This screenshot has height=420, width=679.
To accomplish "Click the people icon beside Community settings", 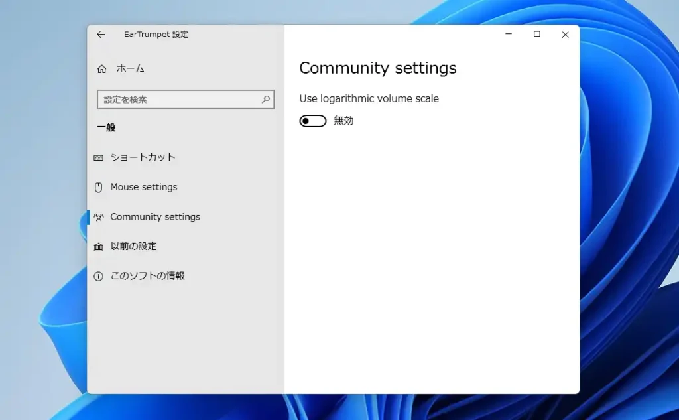I will pyautogui.click(x=101, y=216).
